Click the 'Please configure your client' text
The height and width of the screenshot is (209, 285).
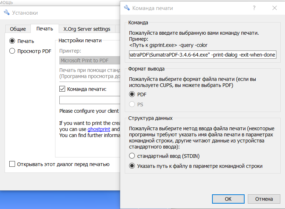[89, 111]
